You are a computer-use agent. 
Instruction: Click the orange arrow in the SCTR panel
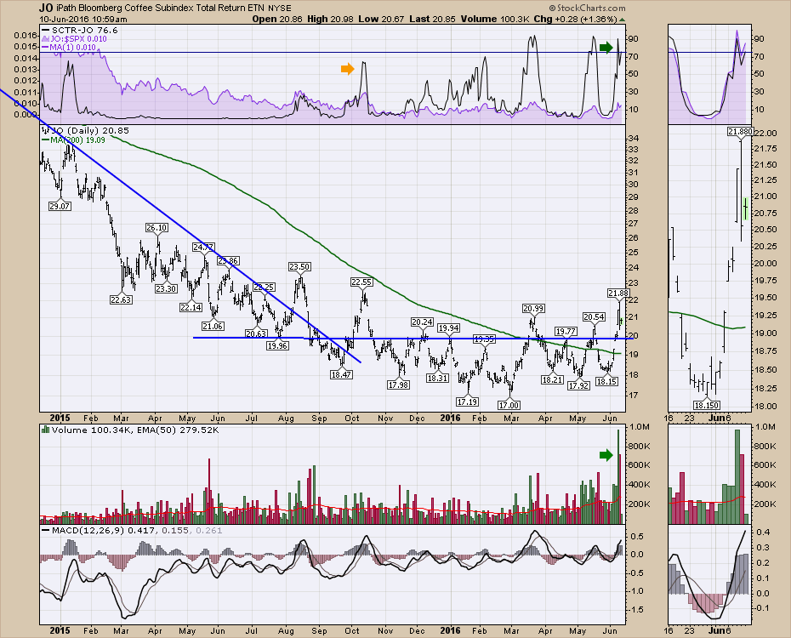pos(346,69)
